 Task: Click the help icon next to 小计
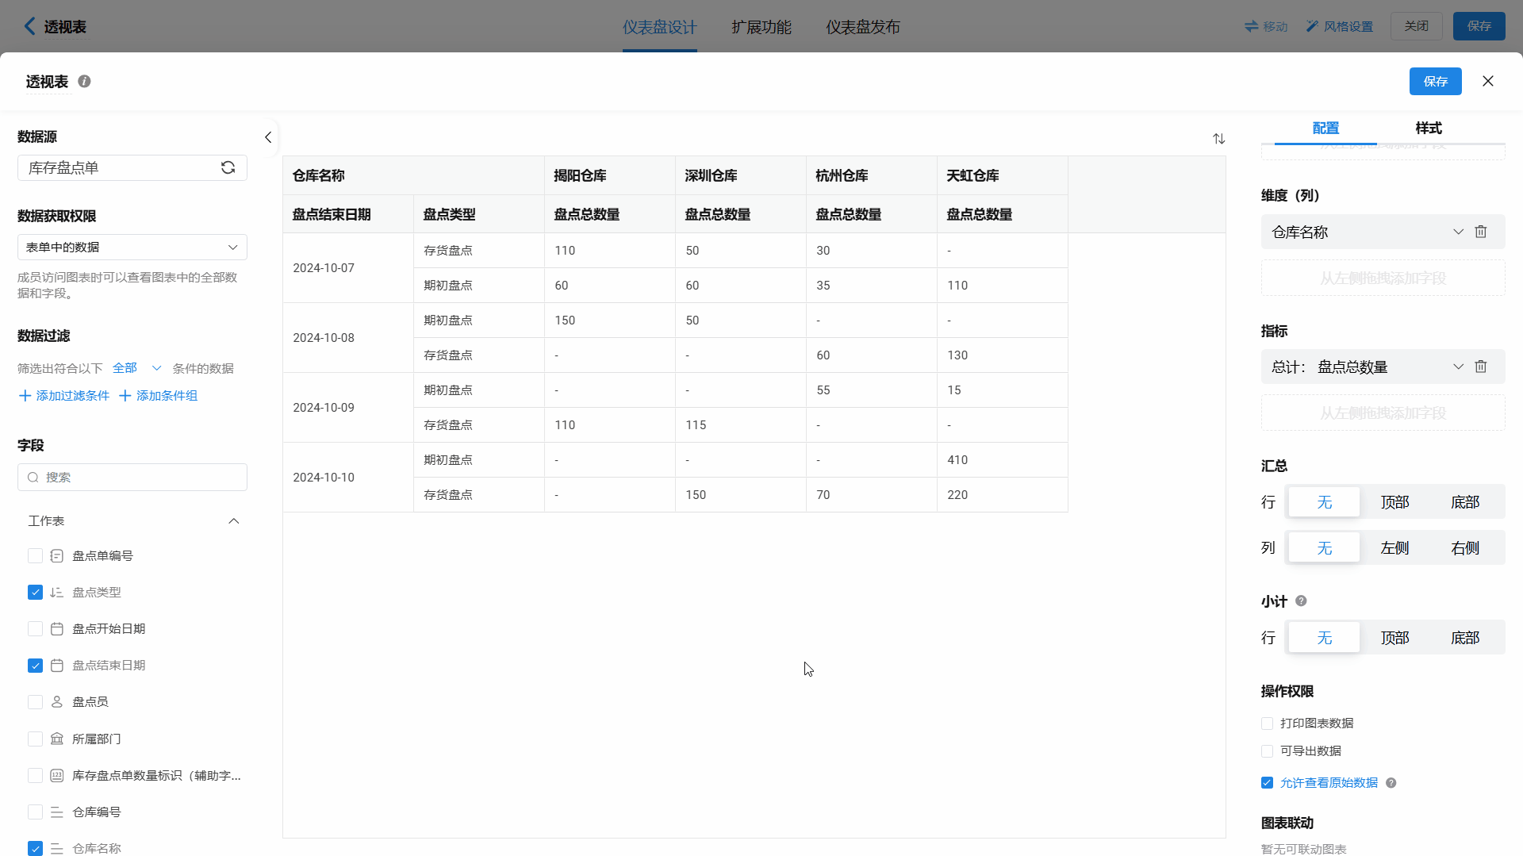1301,601
